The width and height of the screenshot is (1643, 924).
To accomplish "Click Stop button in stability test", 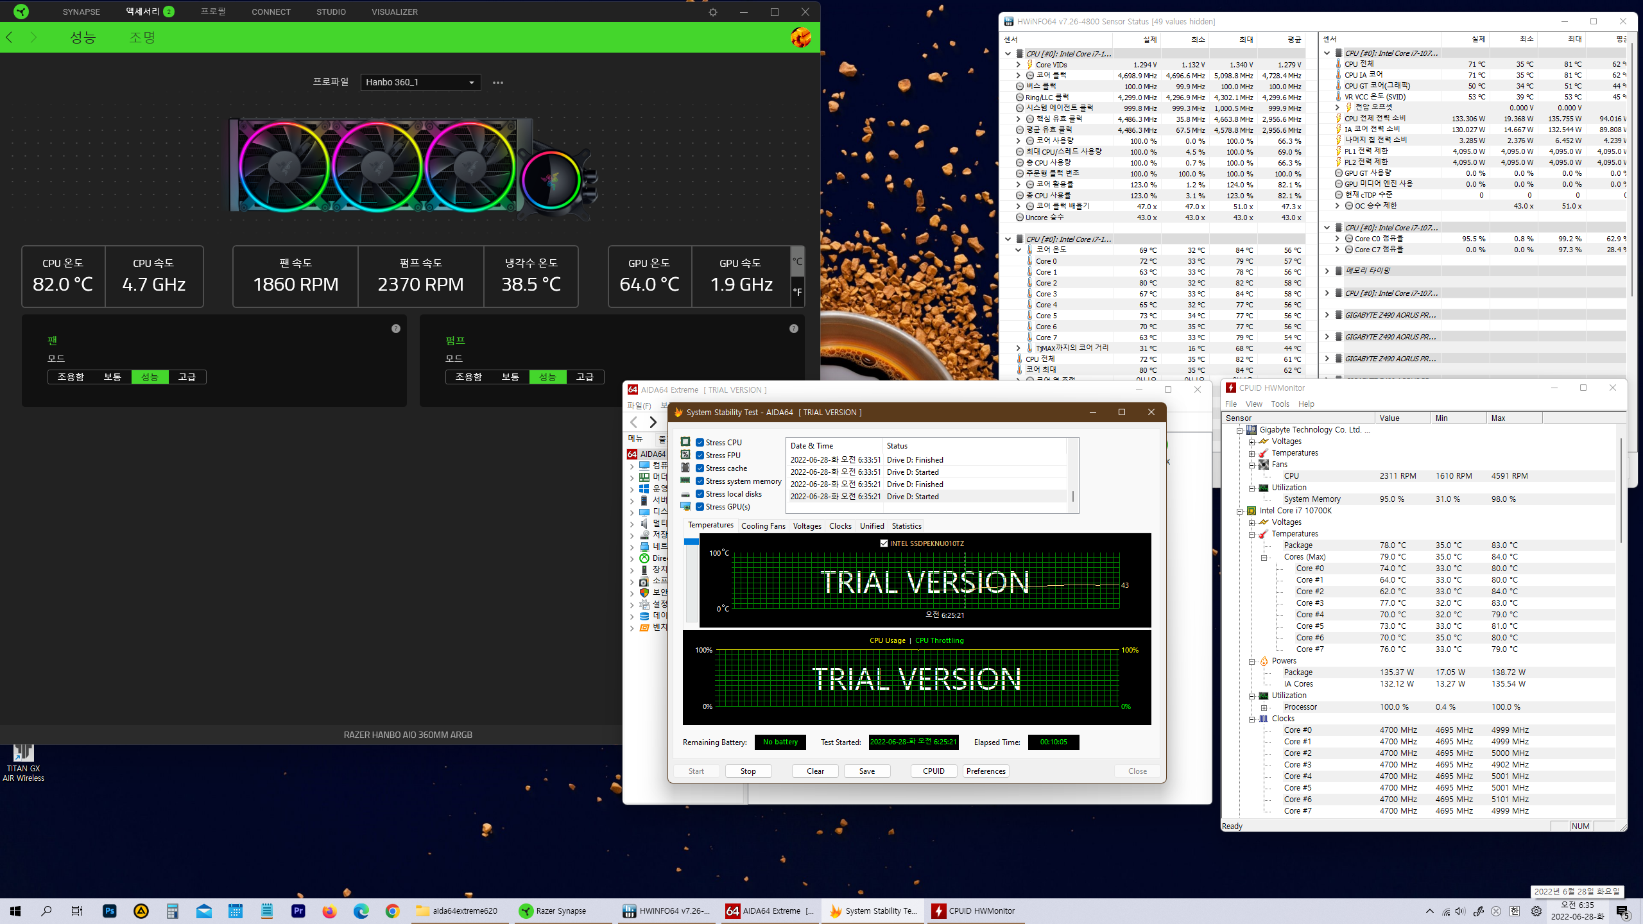I will click(x=748, y=771).
